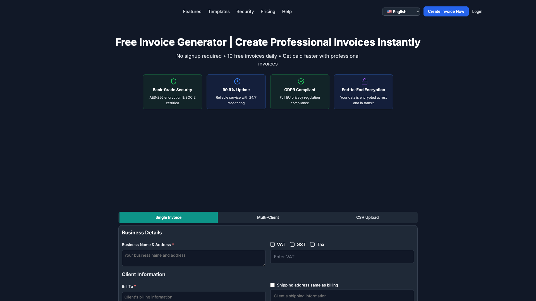Image resolution: width=536 pixels, height=301 pixels.
Task: Open the CSV Upload tab
Action: click(x=367, y=217)
